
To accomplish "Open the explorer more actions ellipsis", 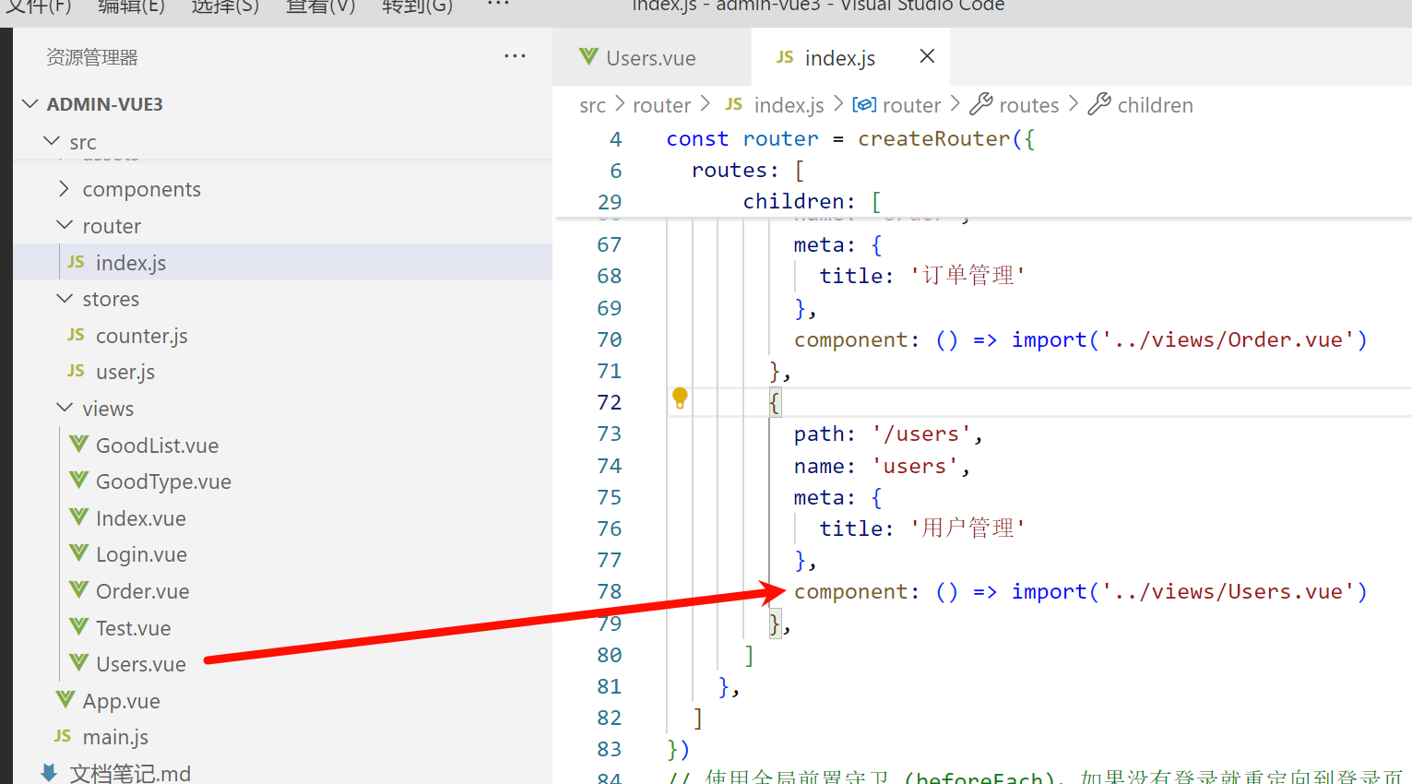I will point(515,56).
